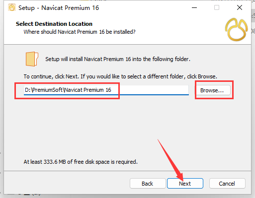255x198 pixels.
Task: Click into the destination folder path field
Action: (106, 90)
